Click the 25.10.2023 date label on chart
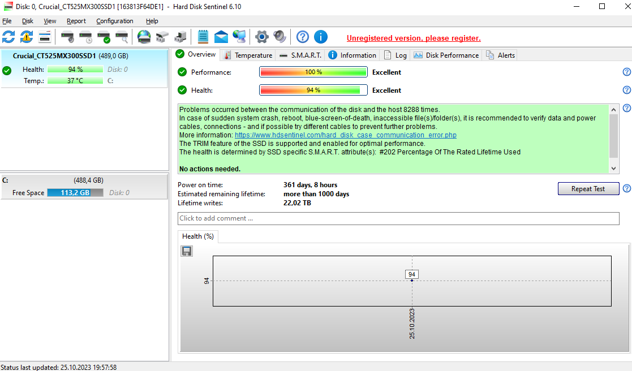Screen dimensions: 632x371 (x=412, y=323)
